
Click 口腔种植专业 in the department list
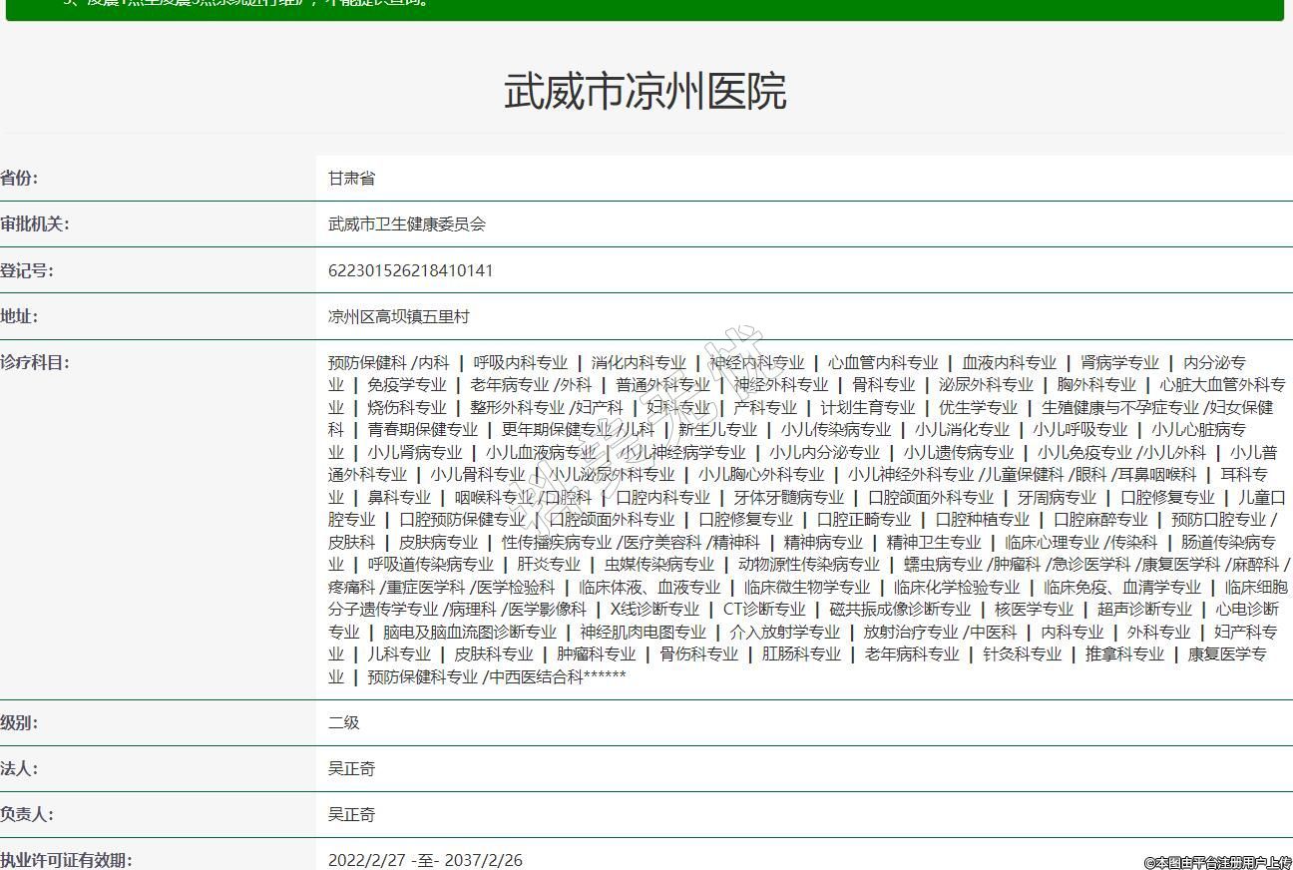point(982,519)
